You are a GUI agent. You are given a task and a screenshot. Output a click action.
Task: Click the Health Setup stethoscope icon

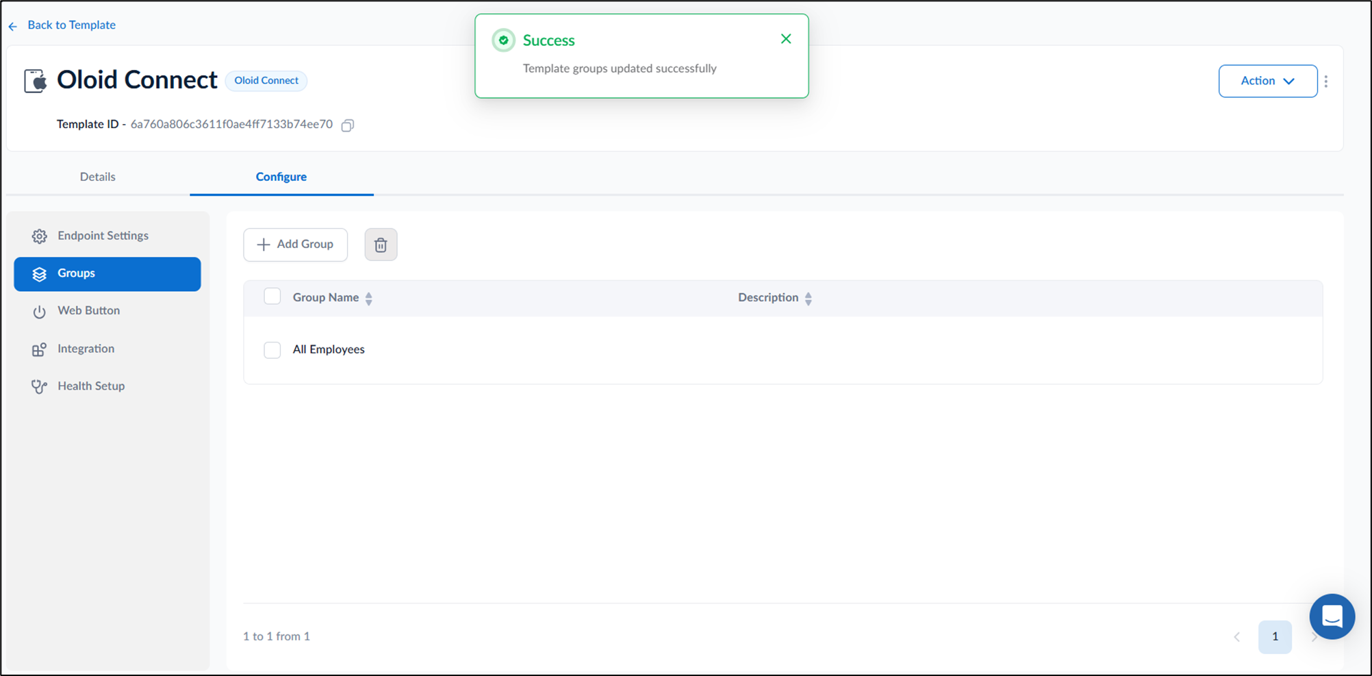tap(40, 386)
